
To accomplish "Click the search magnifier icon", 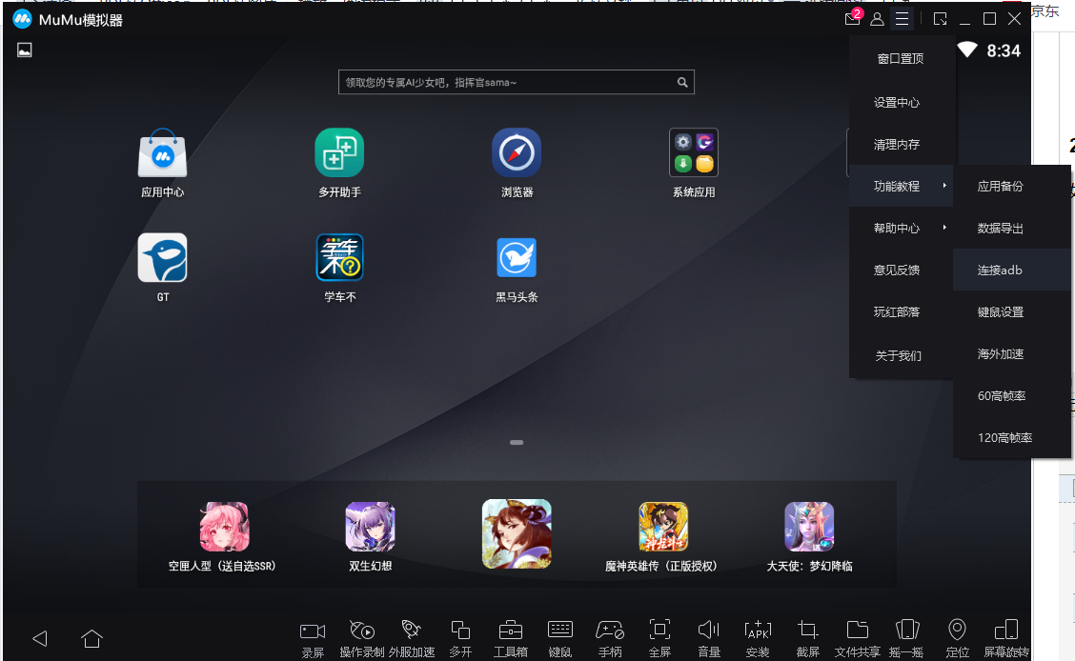I will click(x=682, y=82).
